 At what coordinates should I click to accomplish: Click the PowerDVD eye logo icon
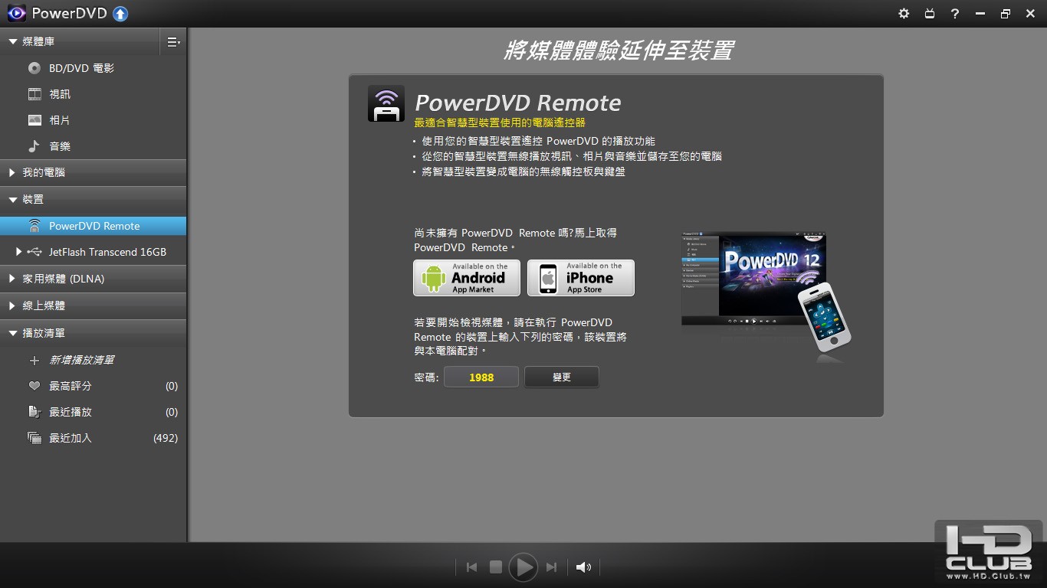(16, 13)
